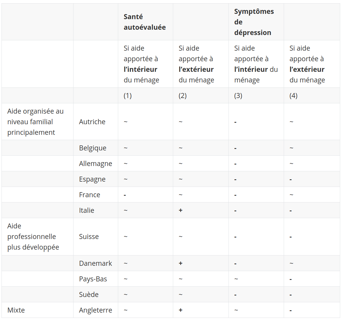Pick the "Espagne" row label
344x322 pixels.
[x=92, y=179]
